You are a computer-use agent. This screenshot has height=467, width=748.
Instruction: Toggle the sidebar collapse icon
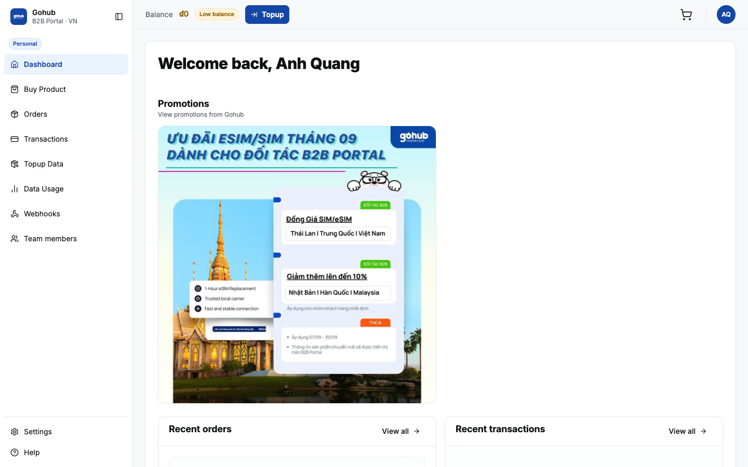119,17
